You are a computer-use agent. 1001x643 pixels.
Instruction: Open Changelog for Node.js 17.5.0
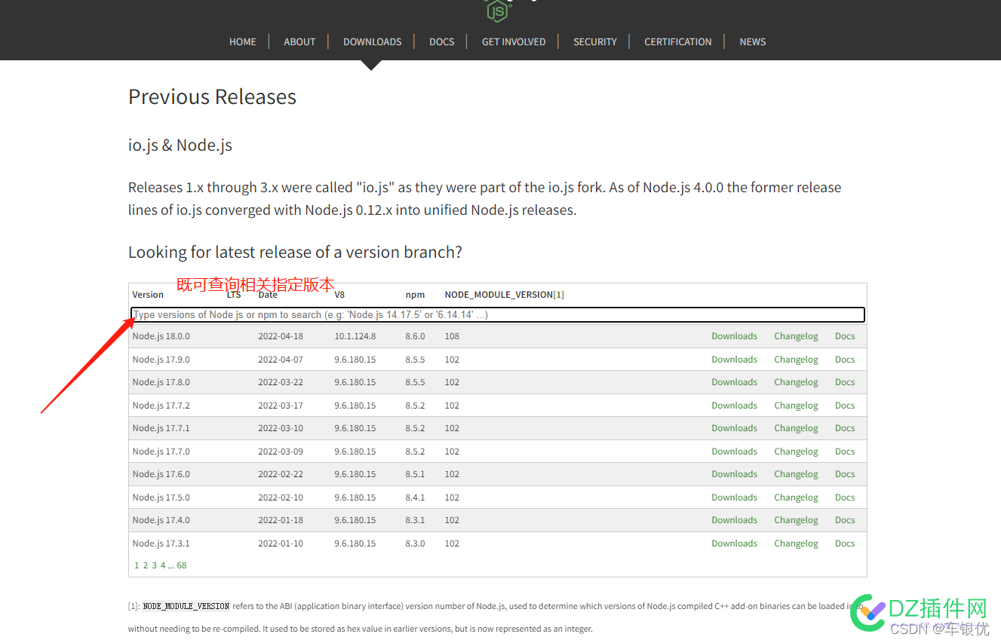(x=796, y=498)
